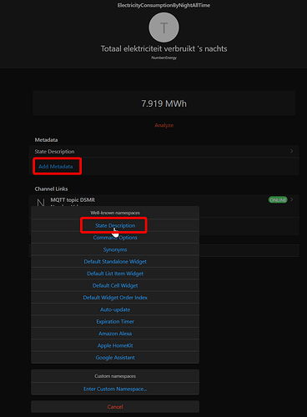This screenshot has height=417, width=307.
Task: Click the NumberEnergy type label
Action: pos(164,58)
